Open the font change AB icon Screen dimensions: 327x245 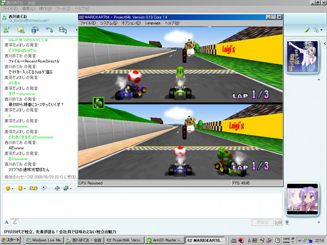tap(57, 188)
